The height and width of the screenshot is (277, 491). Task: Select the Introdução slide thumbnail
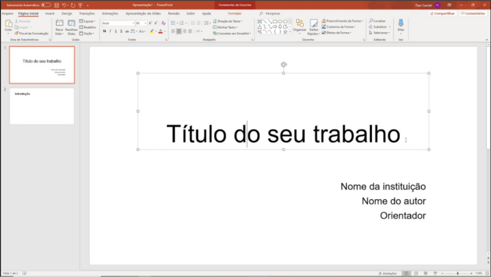click(42, 106)
